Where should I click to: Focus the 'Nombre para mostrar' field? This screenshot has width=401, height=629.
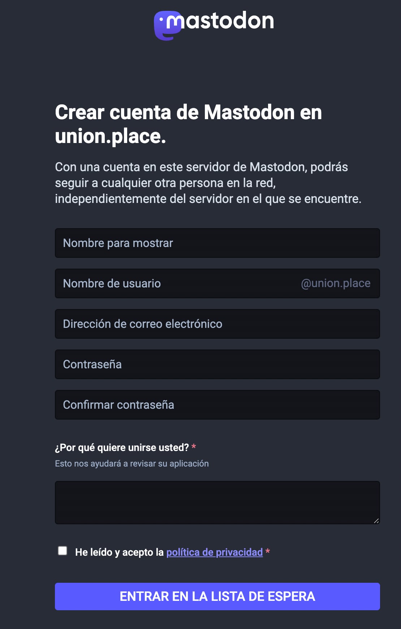click(217, 243)
